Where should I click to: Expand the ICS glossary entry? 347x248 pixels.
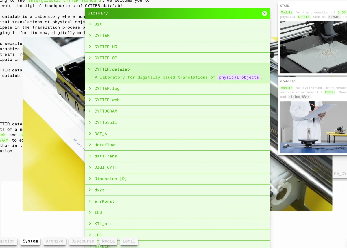coord(178,212)
